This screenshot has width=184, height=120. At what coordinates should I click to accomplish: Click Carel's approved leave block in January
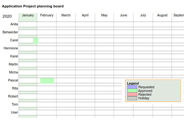(x=36, y=40)
